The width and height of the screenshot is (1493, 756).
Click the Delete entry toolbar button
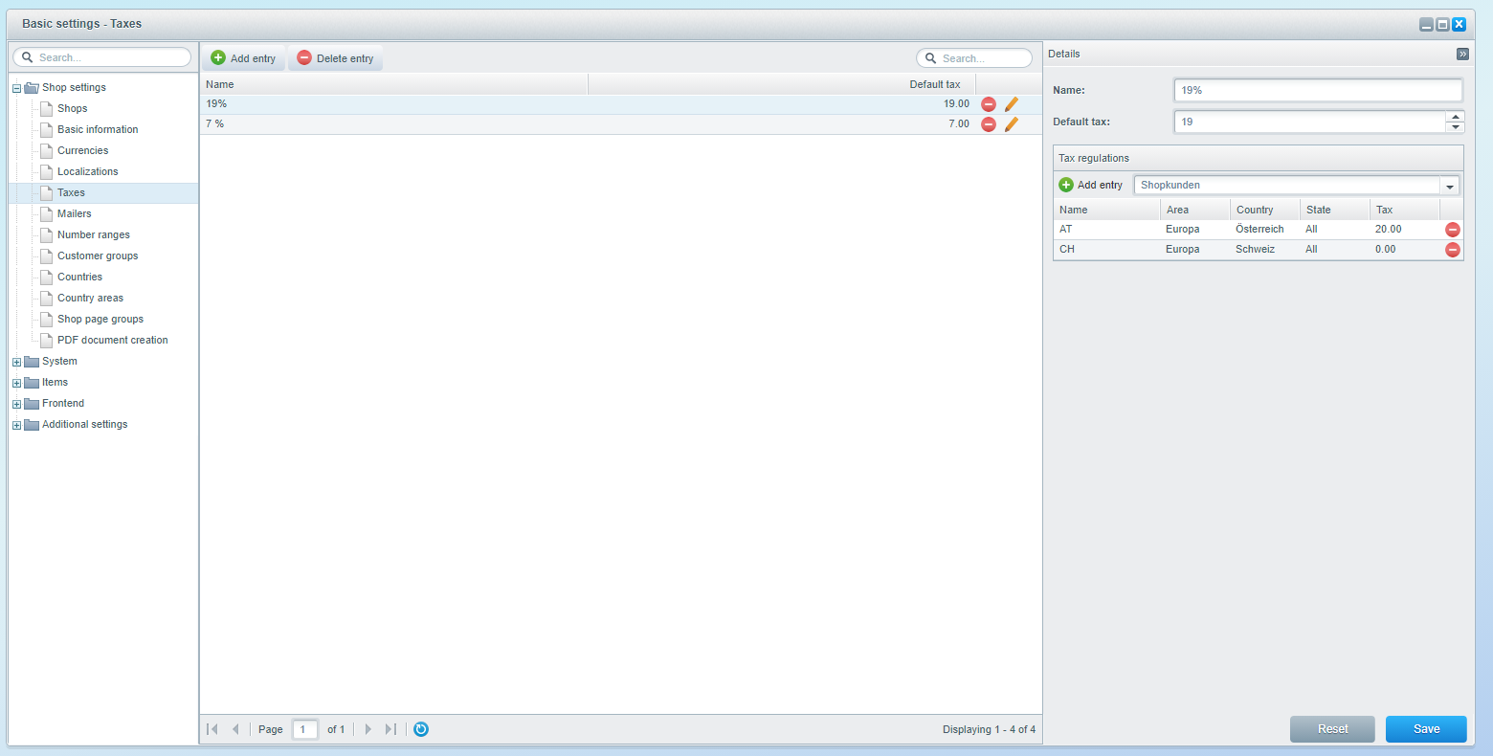(336, 58)
